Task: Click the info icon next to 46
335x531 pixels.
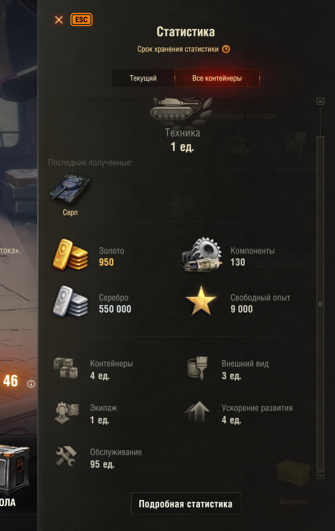Action: pyautogui.click(x=31, y=383)
